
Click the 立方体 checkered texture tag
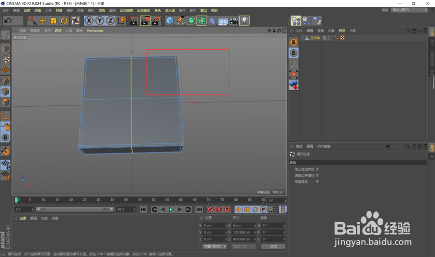(x=342, y=38)
